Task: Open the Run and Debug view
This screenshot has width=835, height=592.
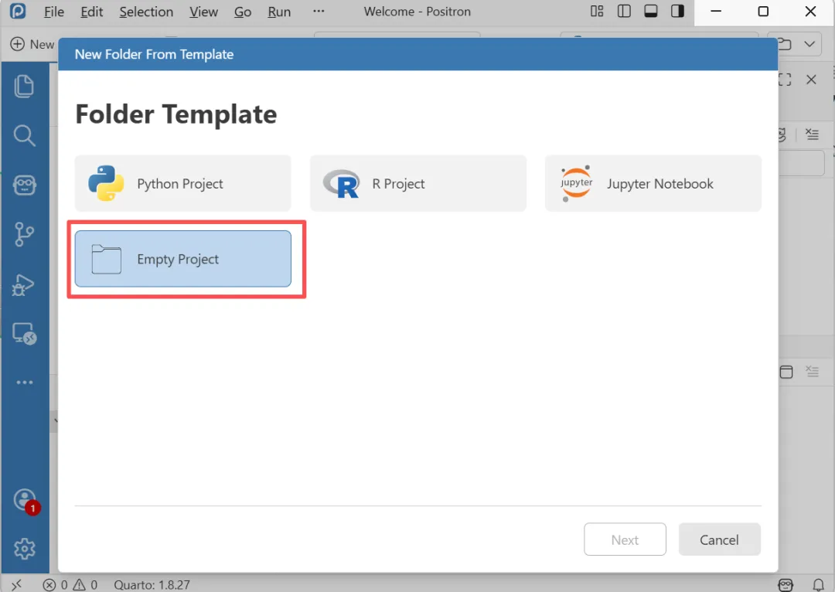Action: click(x=24, y=284)
